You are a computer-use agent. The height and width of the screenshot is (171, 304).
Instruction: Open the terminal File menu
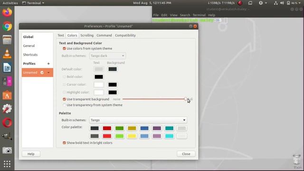[x=156, y=15]
